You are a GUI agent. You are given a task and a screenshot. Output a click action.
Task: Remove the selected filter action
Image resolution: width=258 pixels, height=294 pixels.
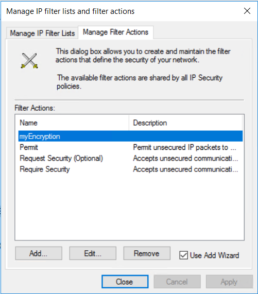(x=147, y=253)
